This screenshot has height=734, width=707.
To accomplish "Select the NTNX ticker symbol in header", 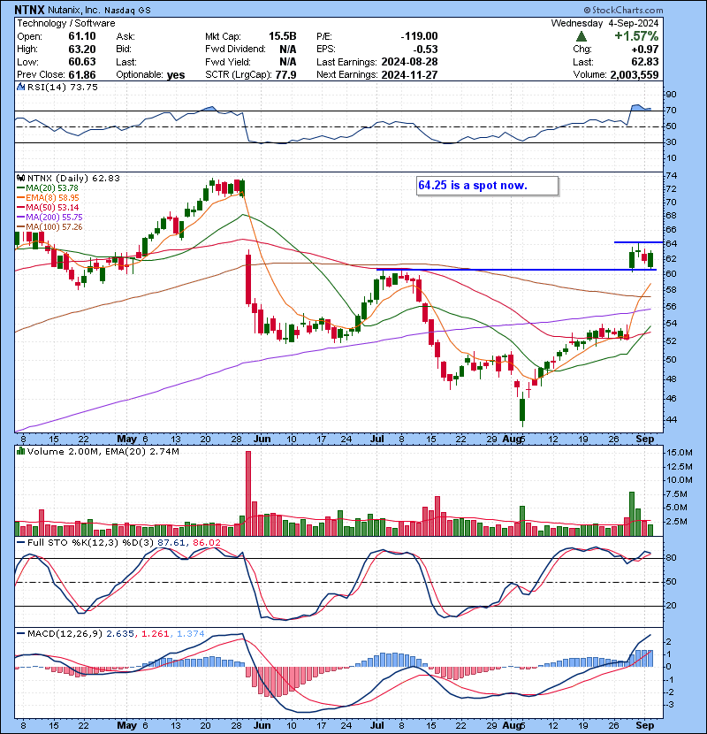I will point(29,10).
